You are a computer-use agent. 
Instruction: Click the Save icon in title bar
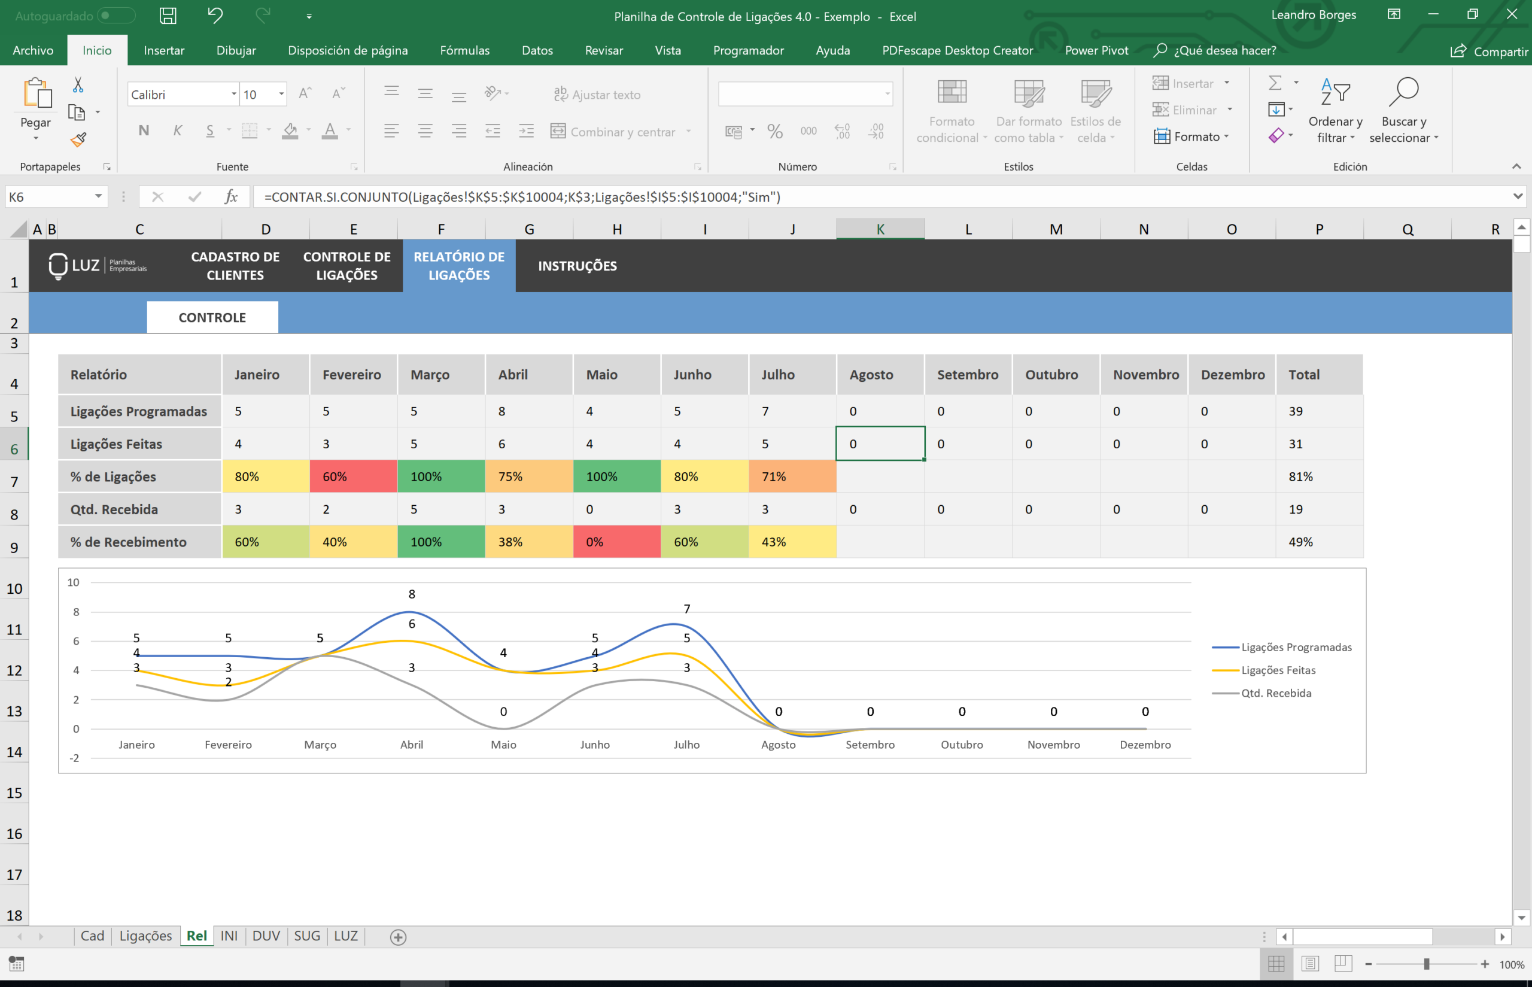(168, 16)
